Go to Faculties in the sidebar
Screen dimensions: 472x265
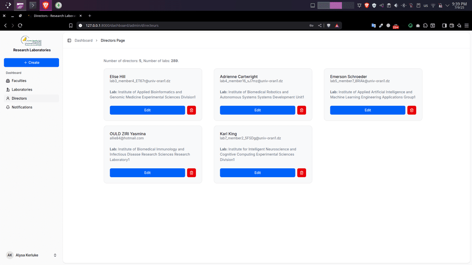[x=19, y=81]
